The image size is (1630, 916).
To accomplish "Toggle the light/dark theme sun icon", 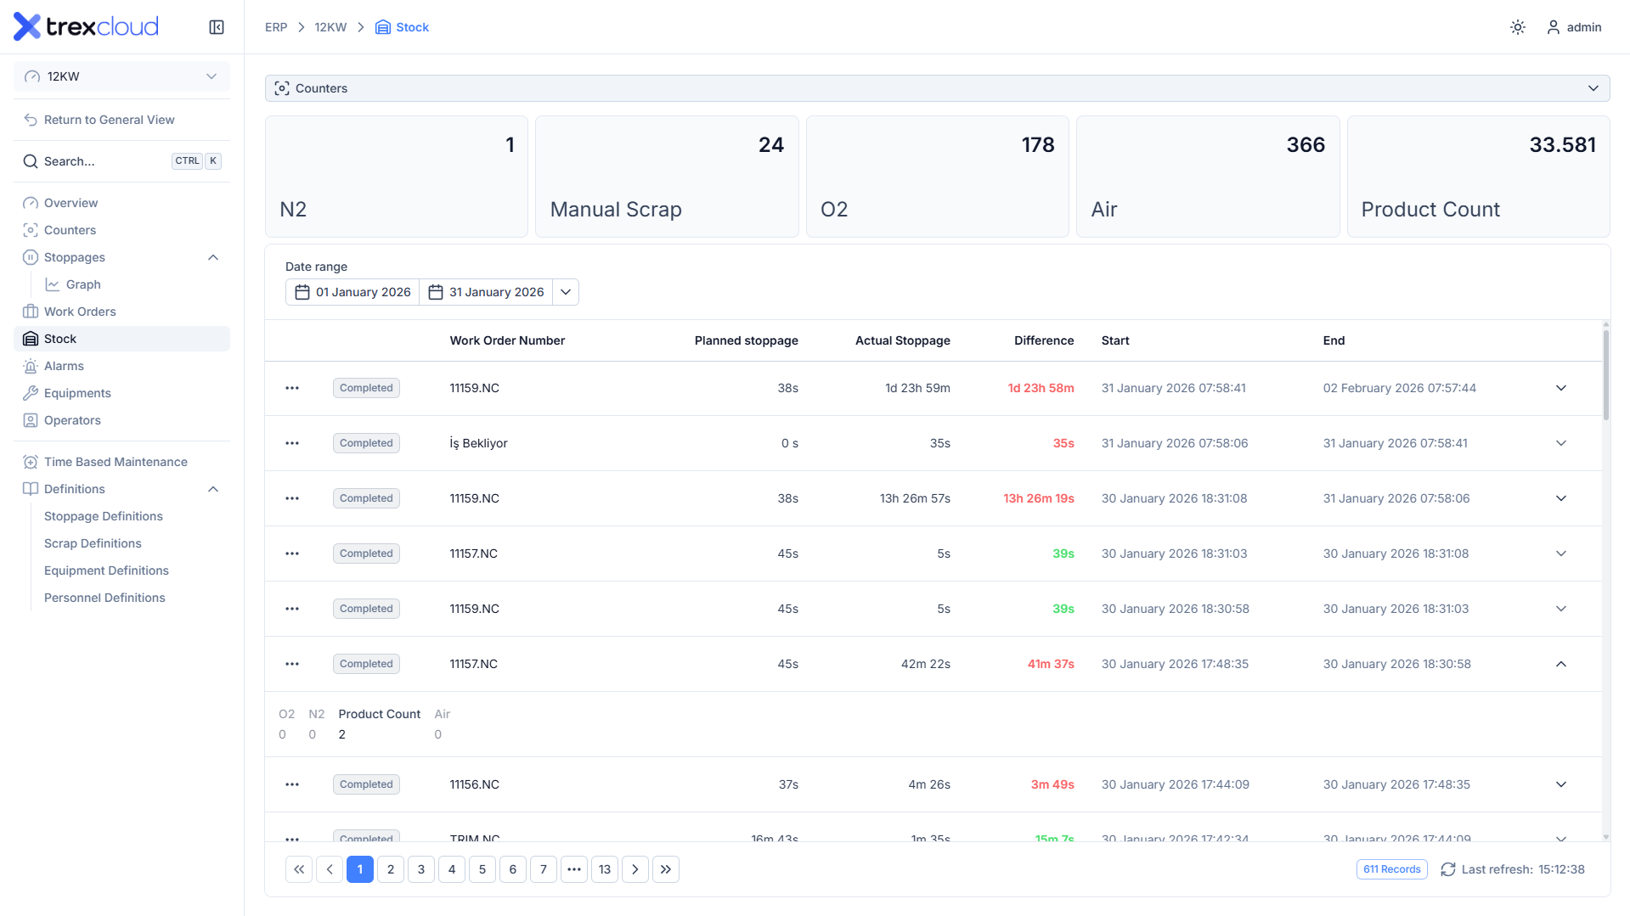I will pyautogui.click(x=1518, y=27).
